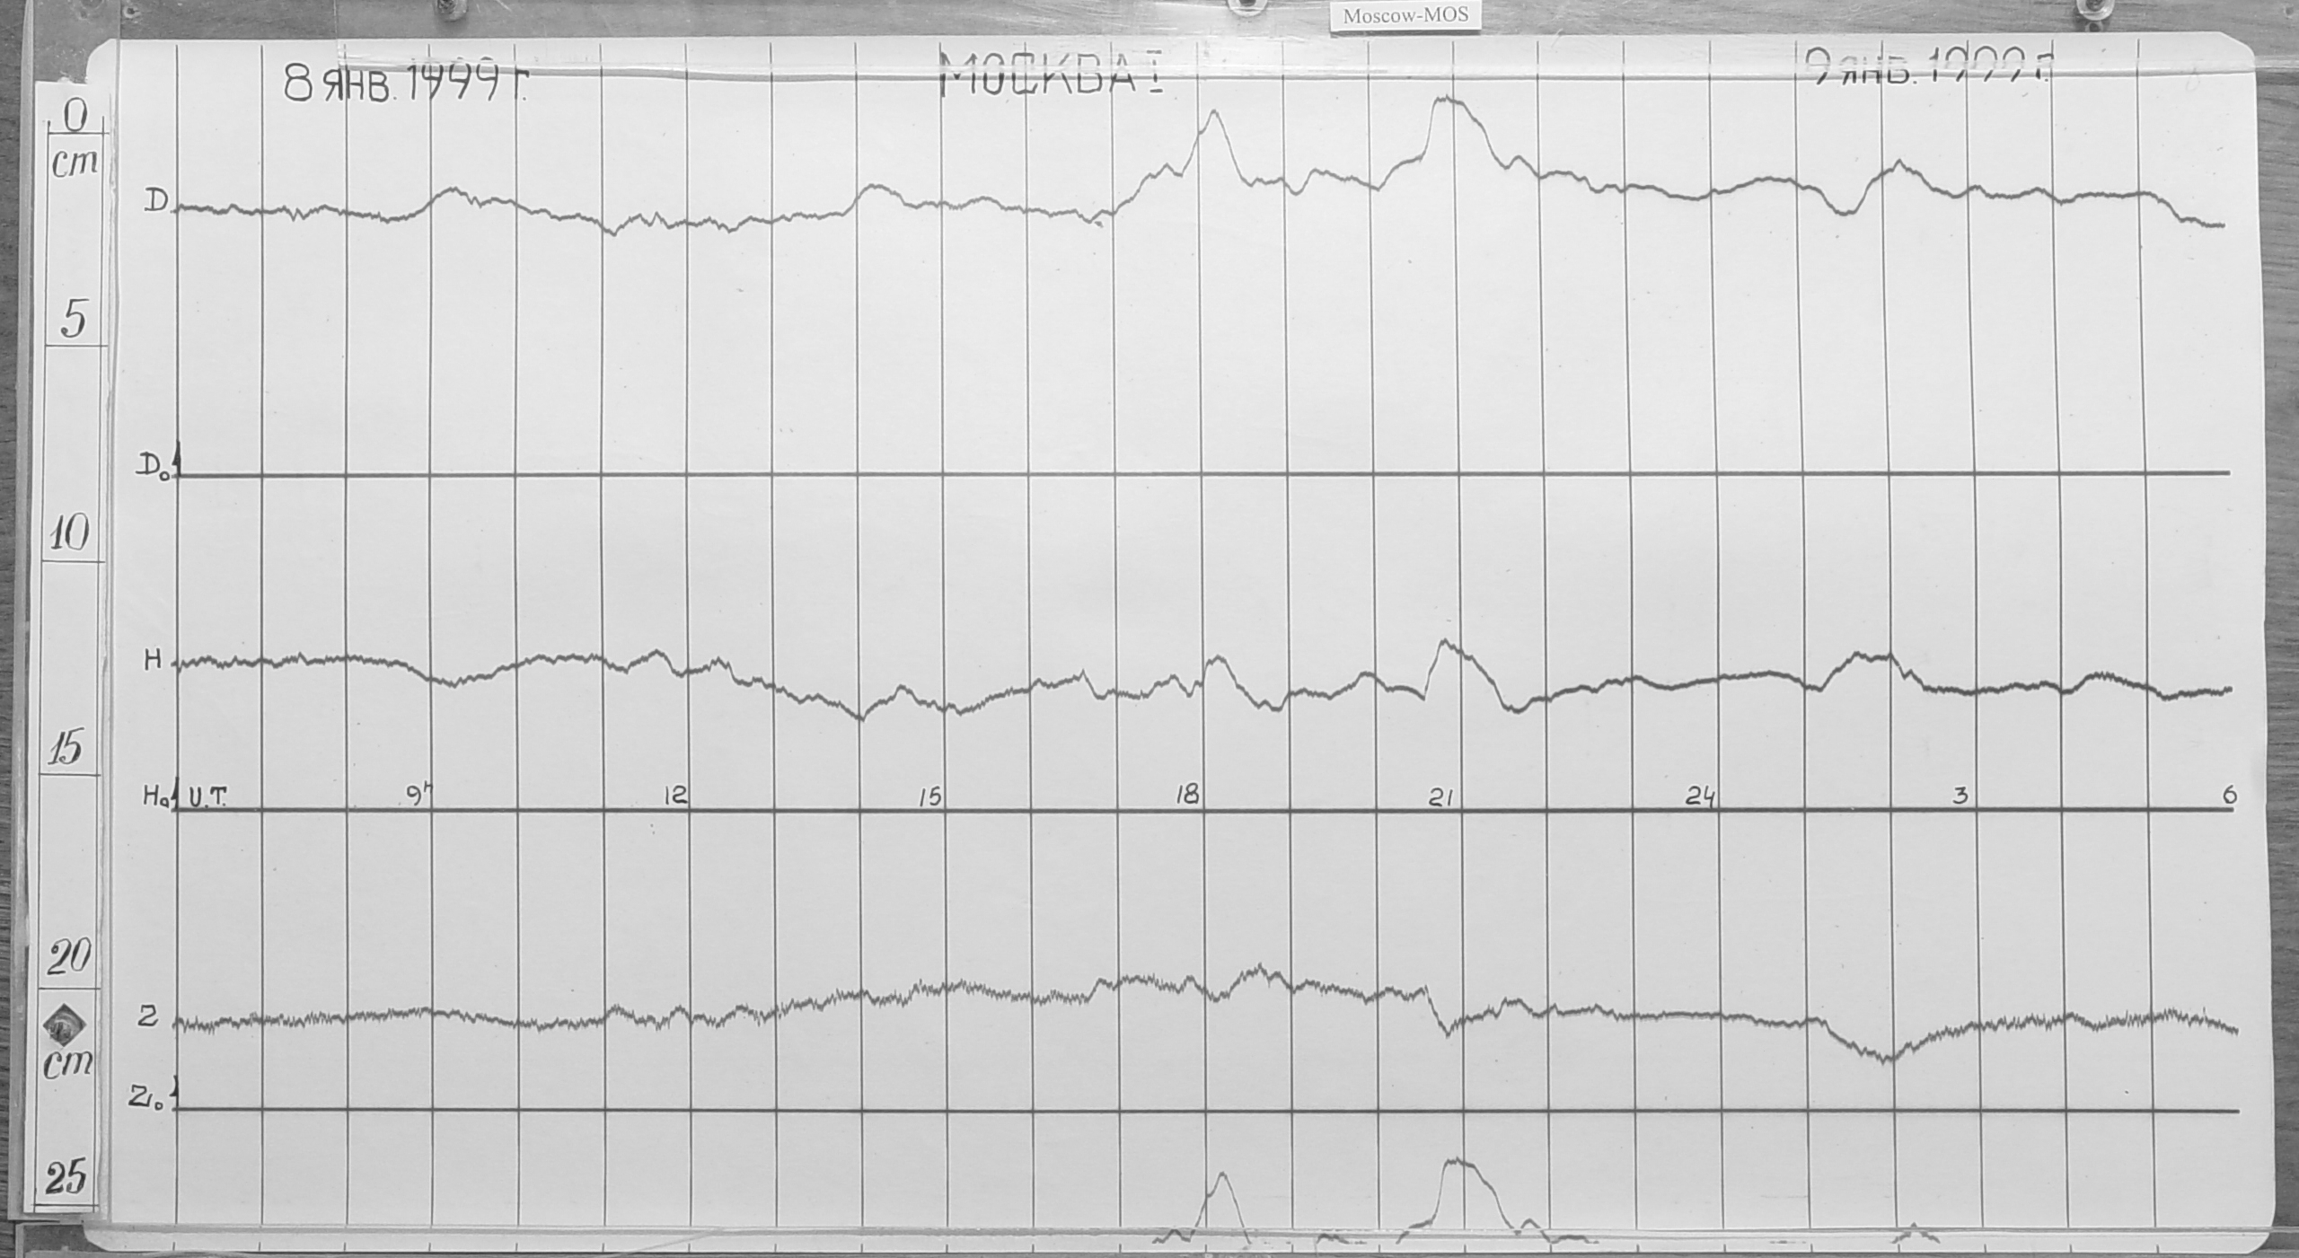Select the Z trace label
Viewport: 2299px width, 1258px height.
pyautogui.click(x=149, y=1017)
